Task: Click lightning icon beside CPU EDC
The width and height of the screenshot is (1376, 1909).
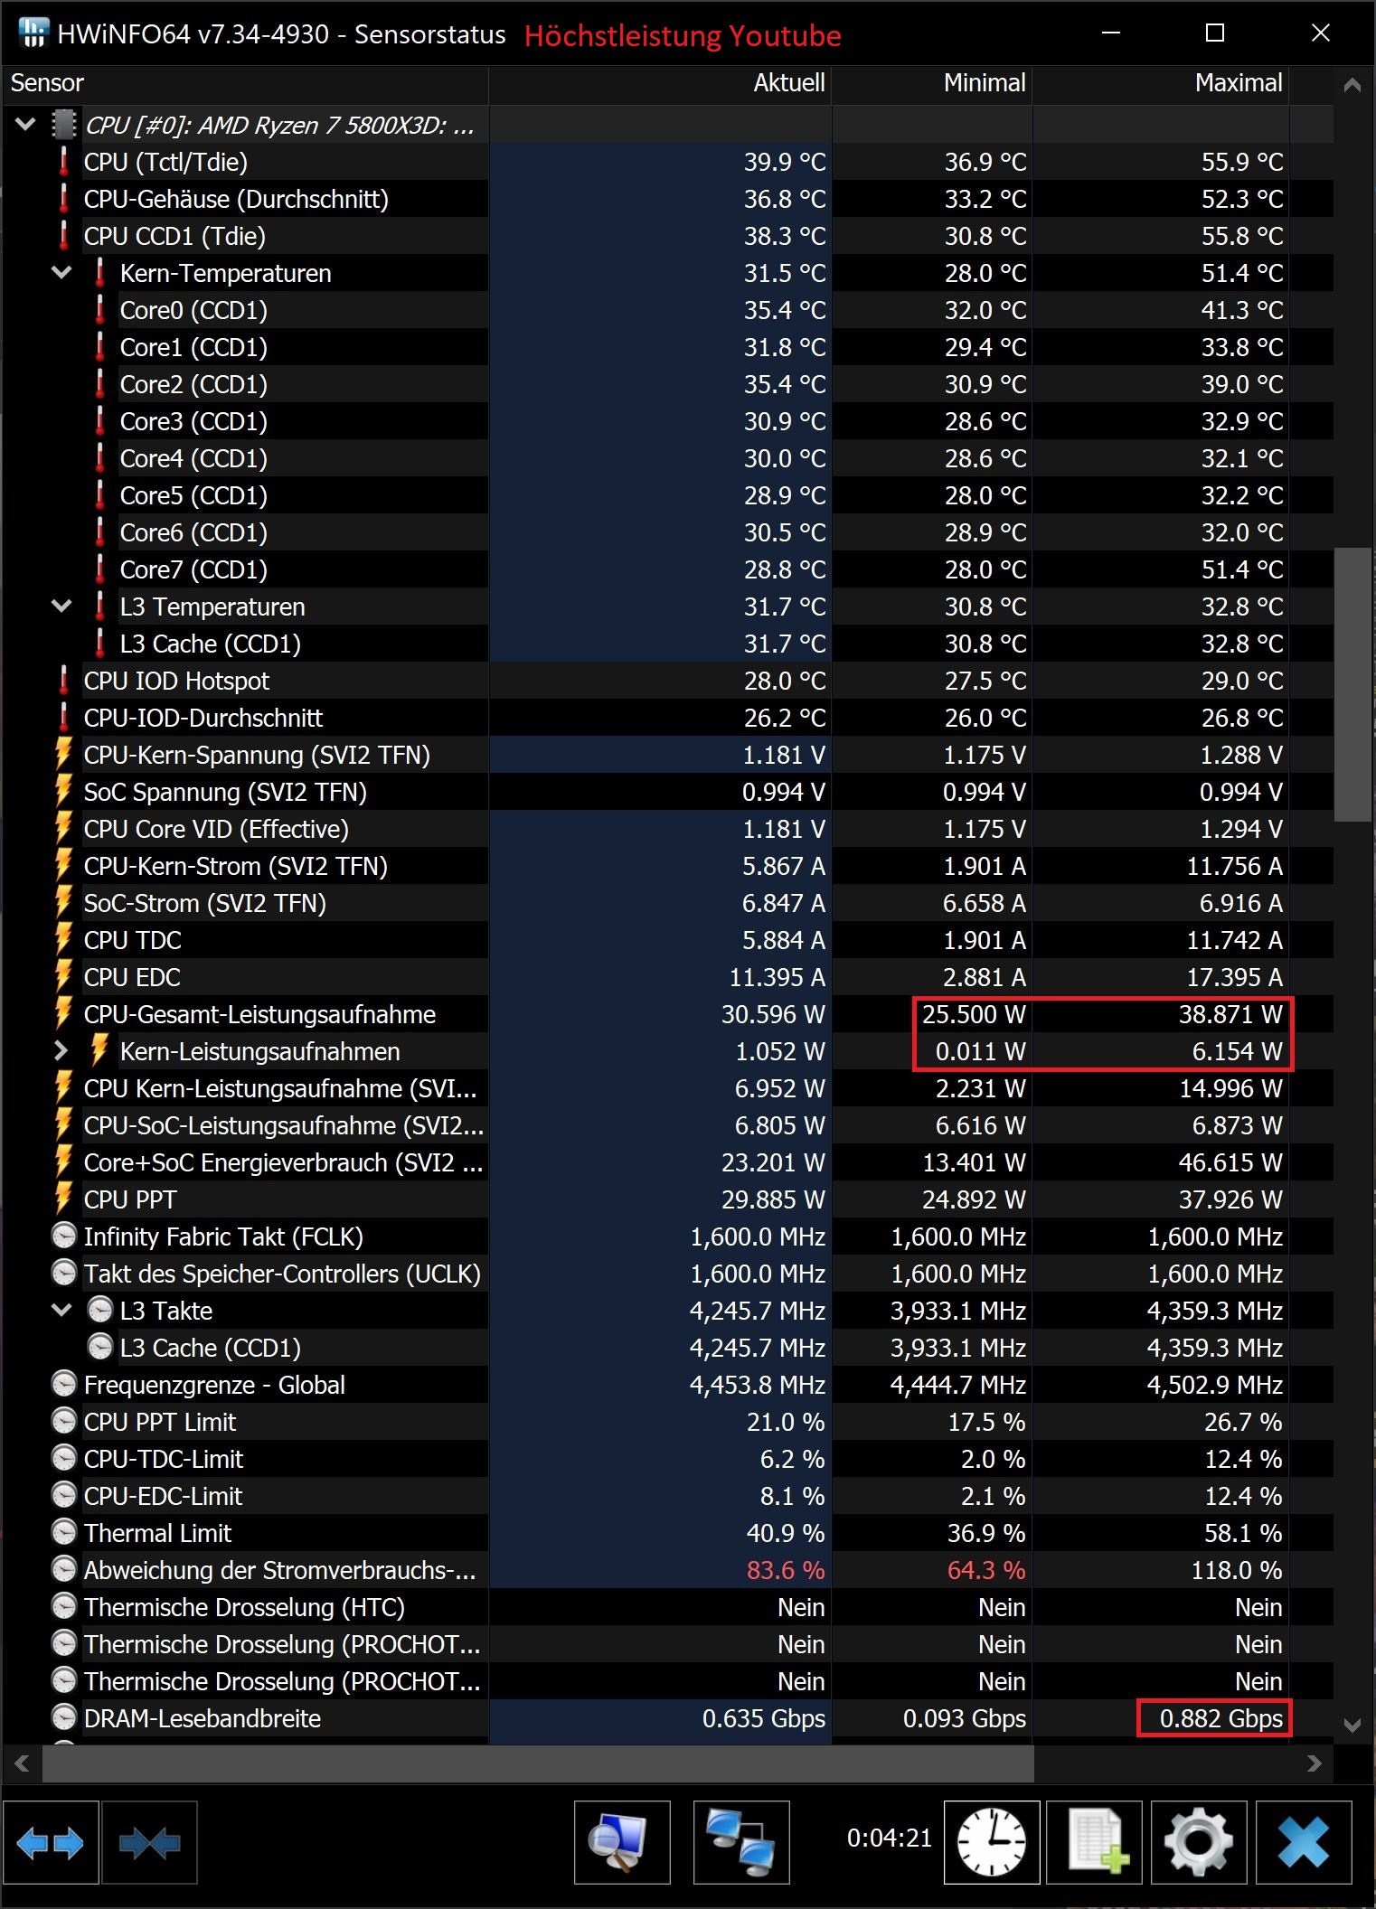Action: click(x=63, y=977)
